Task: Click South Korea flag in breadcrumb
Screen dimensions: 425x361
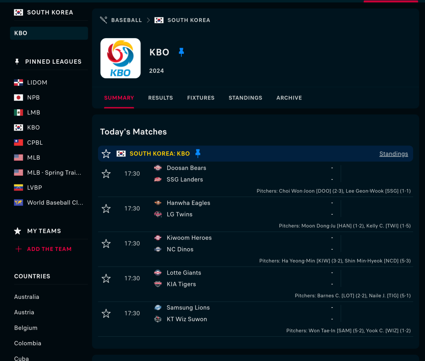Action: (159, 20)
